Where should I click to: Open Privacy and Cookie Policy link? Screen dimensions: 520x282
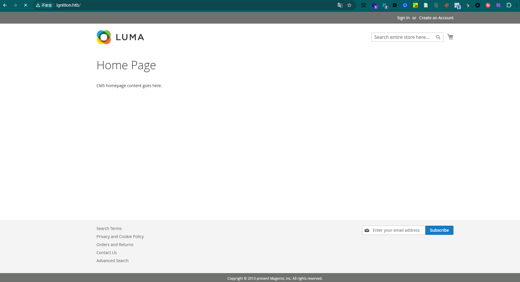(x=120, y=237)
